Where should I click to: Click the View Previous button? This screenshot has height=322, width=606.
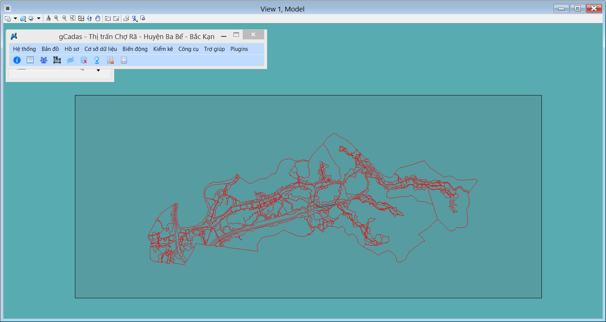[108, 18]
